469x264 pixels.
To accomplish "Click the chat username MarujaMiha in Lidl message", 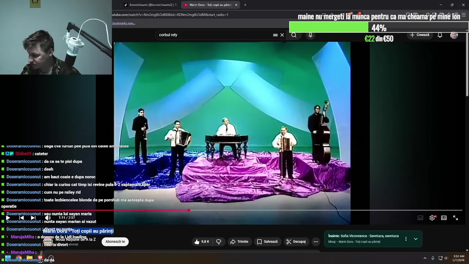I will point(22,237).
